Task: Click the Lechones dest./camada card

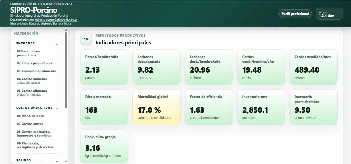Action: [156, 67]
